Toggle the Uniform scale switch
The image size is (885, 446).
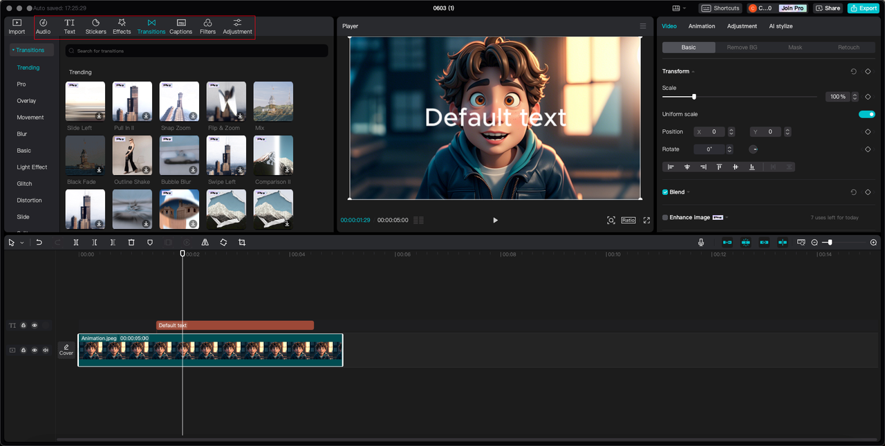(x=867, y=114)
